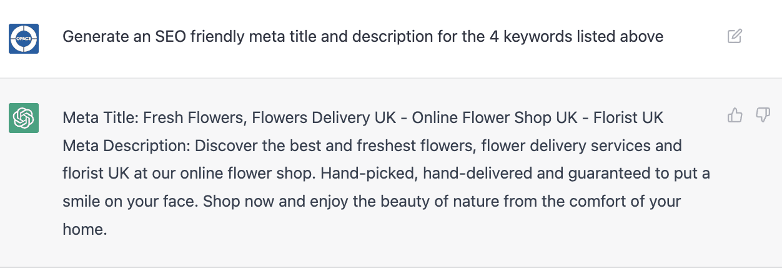Viewport: 782px width, 271px height.
Task: Click the OPACE user avatar
Action: 24,38
